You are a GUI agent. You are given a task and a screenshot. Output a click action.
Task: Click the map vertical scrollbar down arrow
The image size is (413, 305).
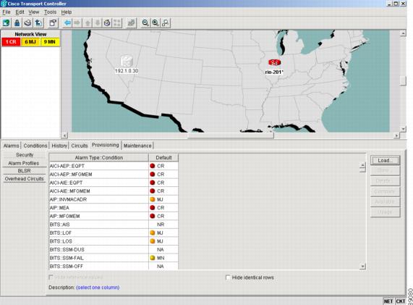click(403, 129)
